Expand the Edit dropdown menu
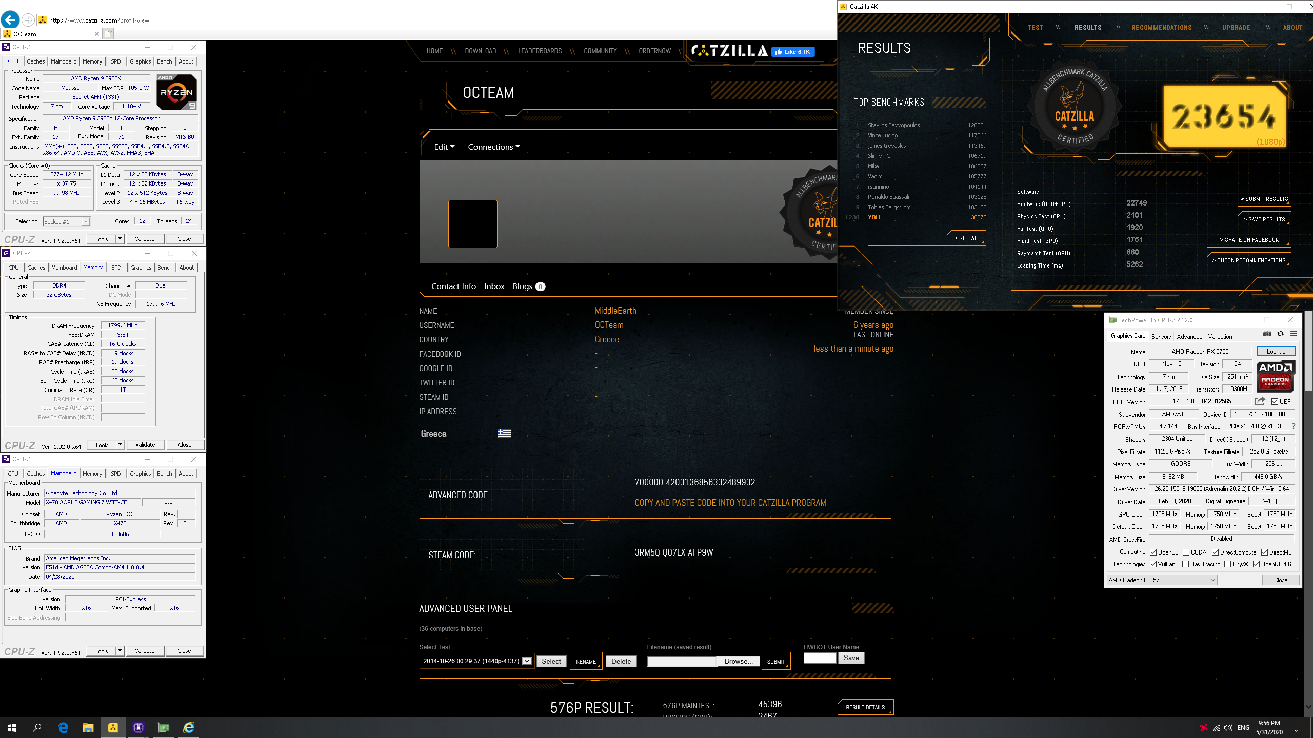Image resolution: width=1313 pixels, height=738 pixels. 444,147
